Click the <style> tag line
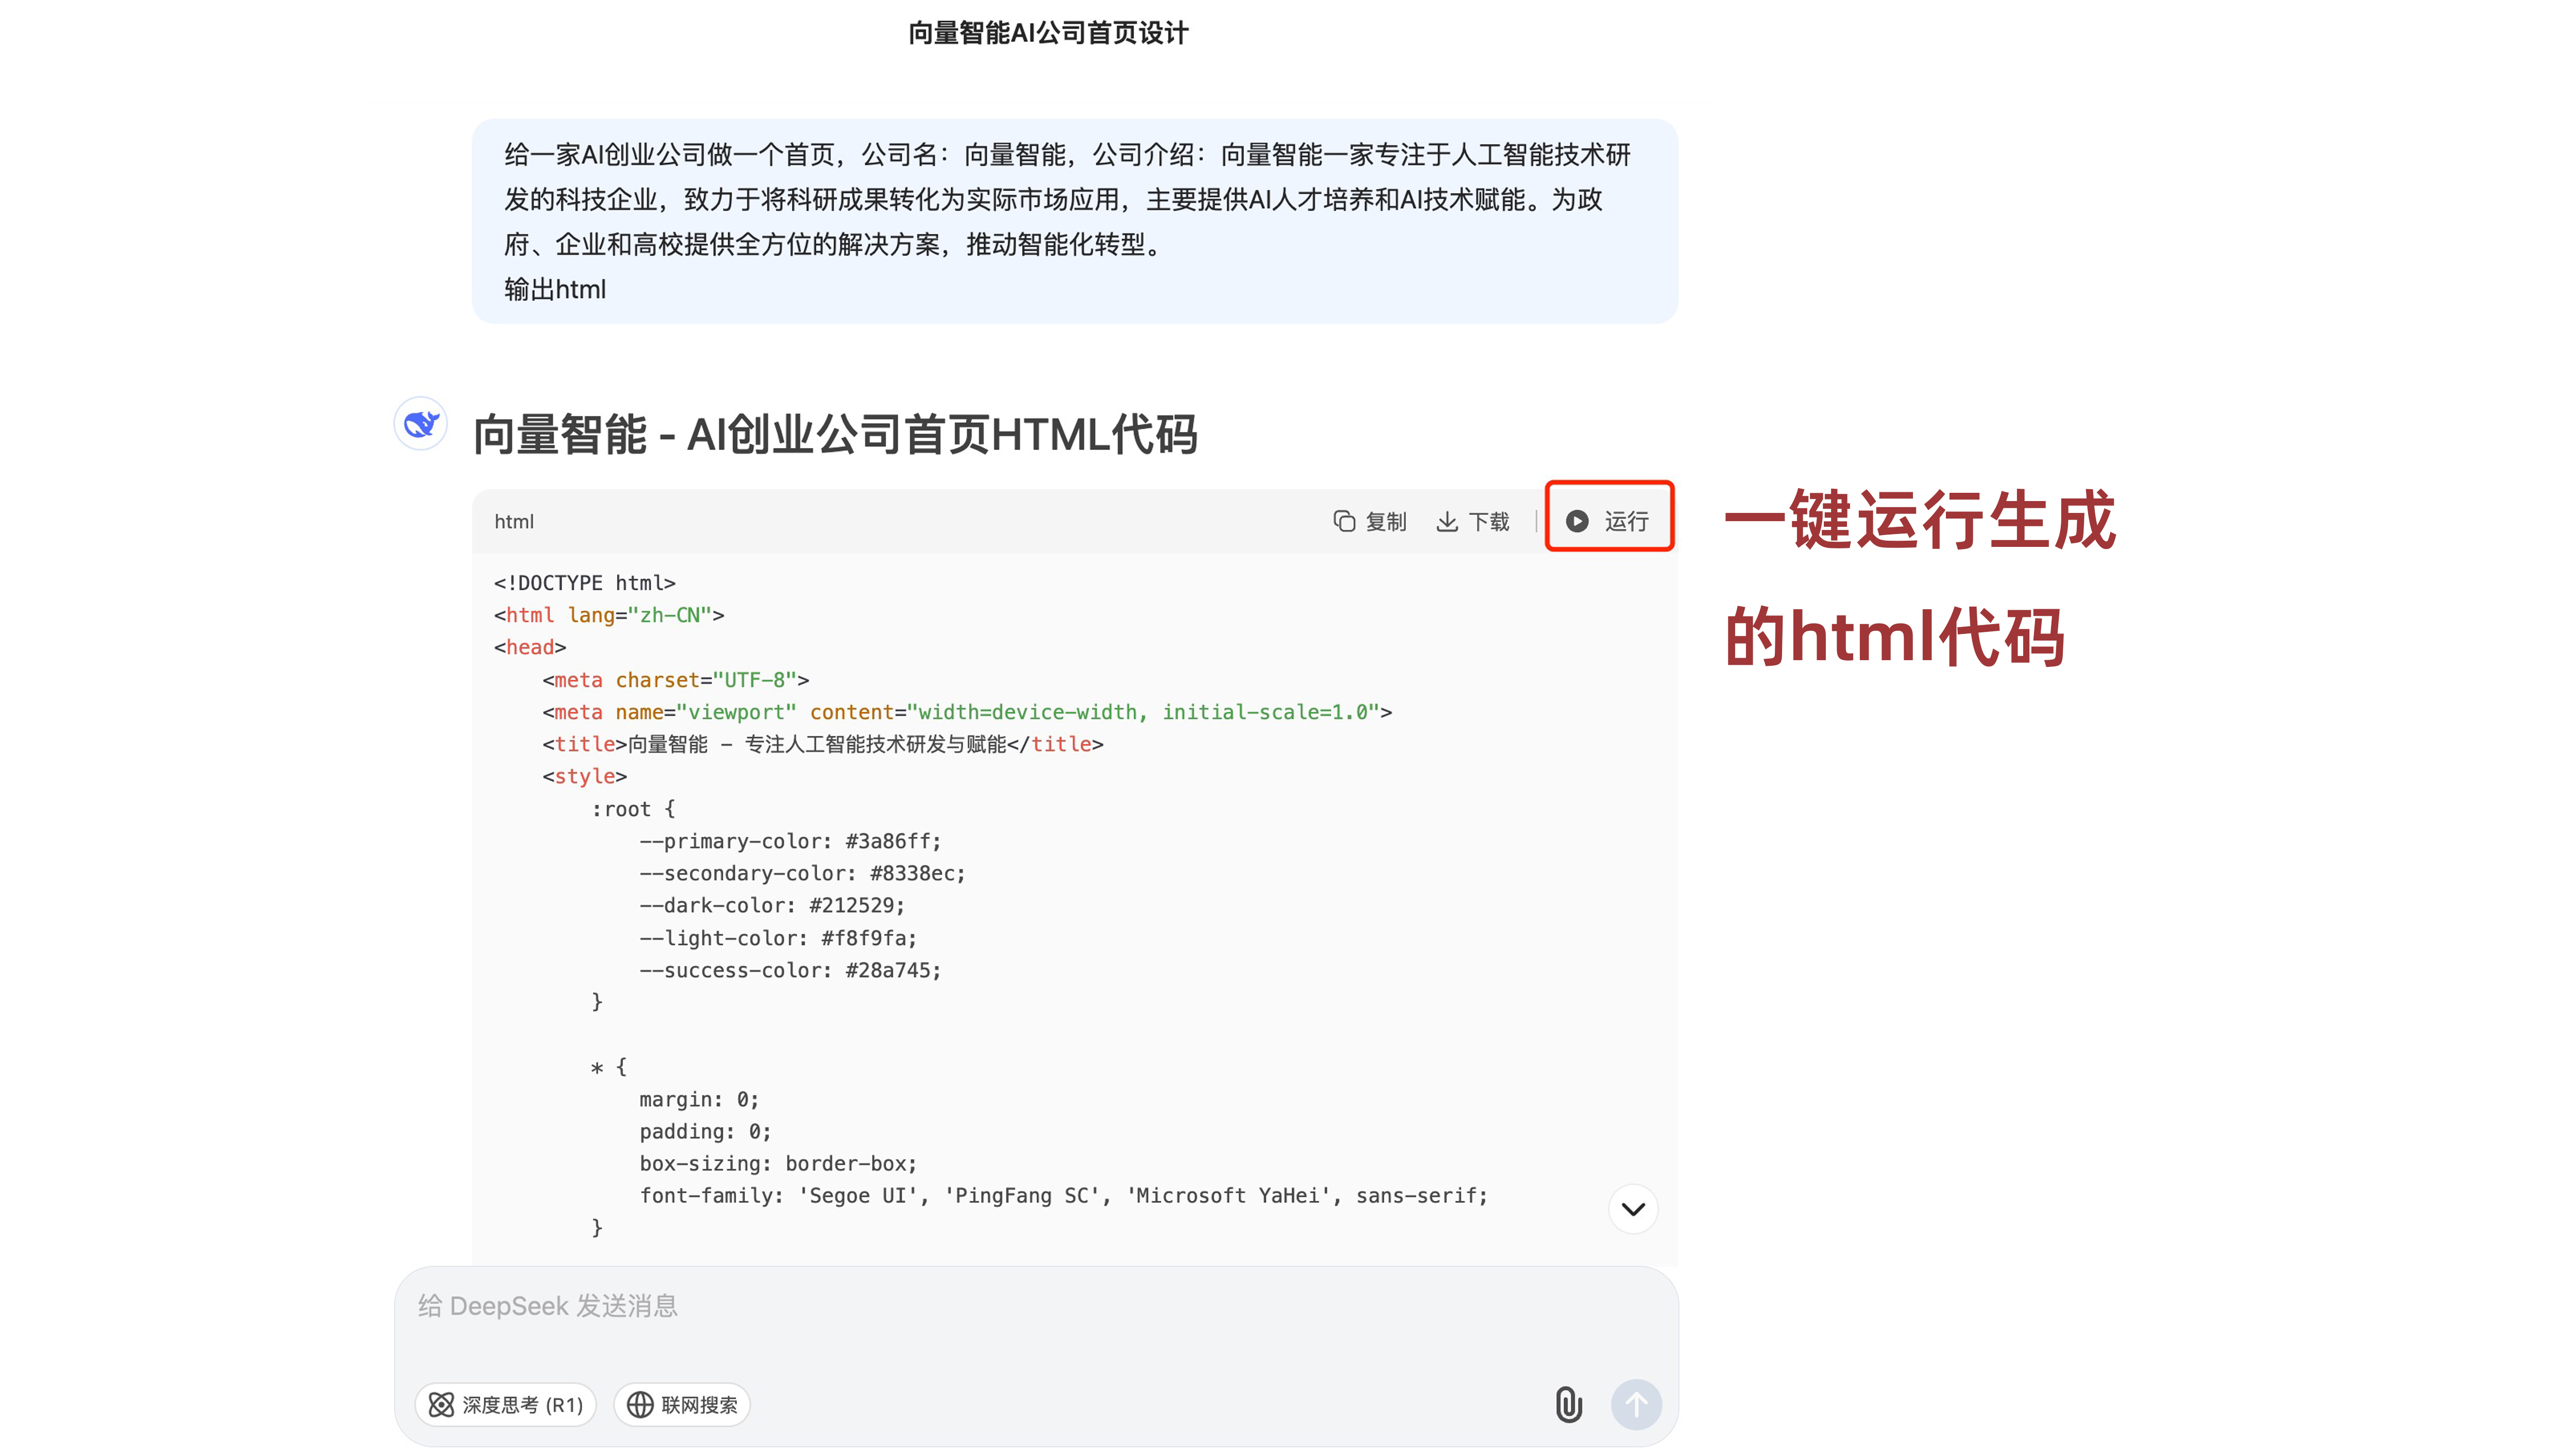 click(585, 777)
